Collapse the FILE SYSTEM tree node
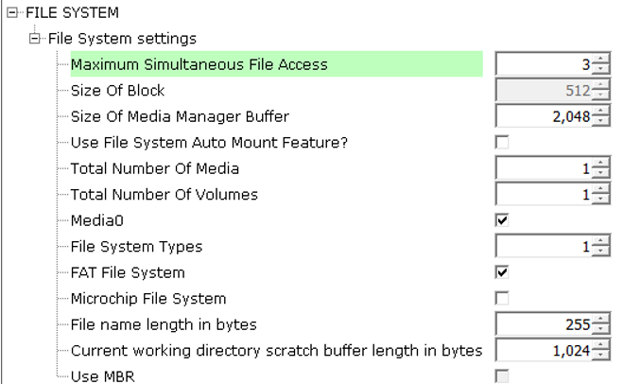Image resolution: width=641 pixels, height=384 pixels. tap(12, 13)
